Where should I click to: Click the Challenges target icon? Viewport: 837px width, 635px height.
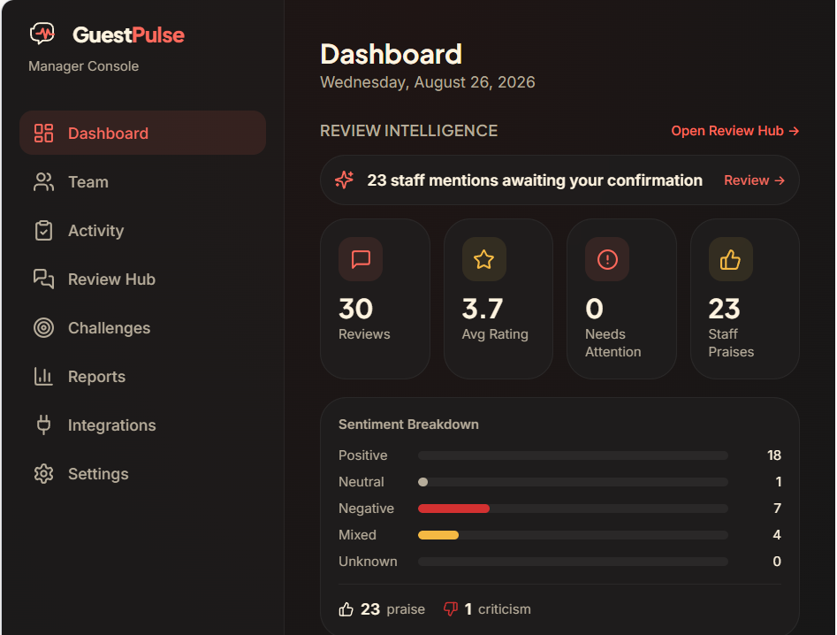coord(44,327)
